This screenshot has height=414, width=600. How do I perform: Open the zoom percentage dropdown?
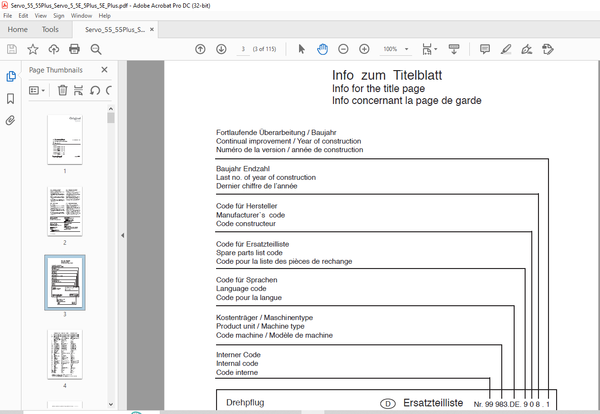point(406,49)
